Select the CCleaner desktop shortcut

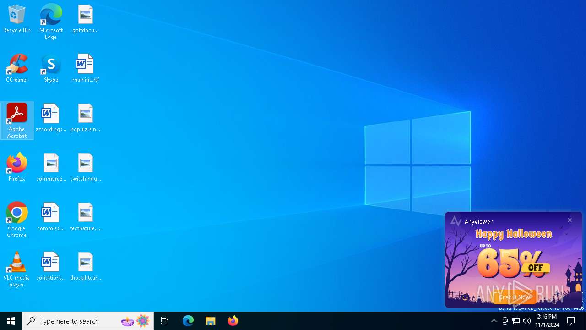pyautogui.click(x=17, y=68)
